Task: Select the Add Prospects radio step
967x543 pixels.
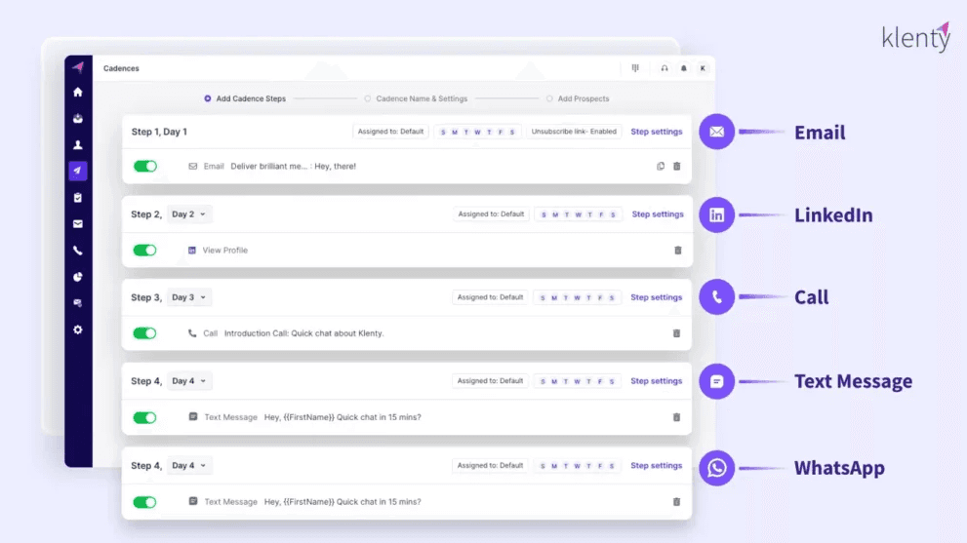Action: click(549, 98)
